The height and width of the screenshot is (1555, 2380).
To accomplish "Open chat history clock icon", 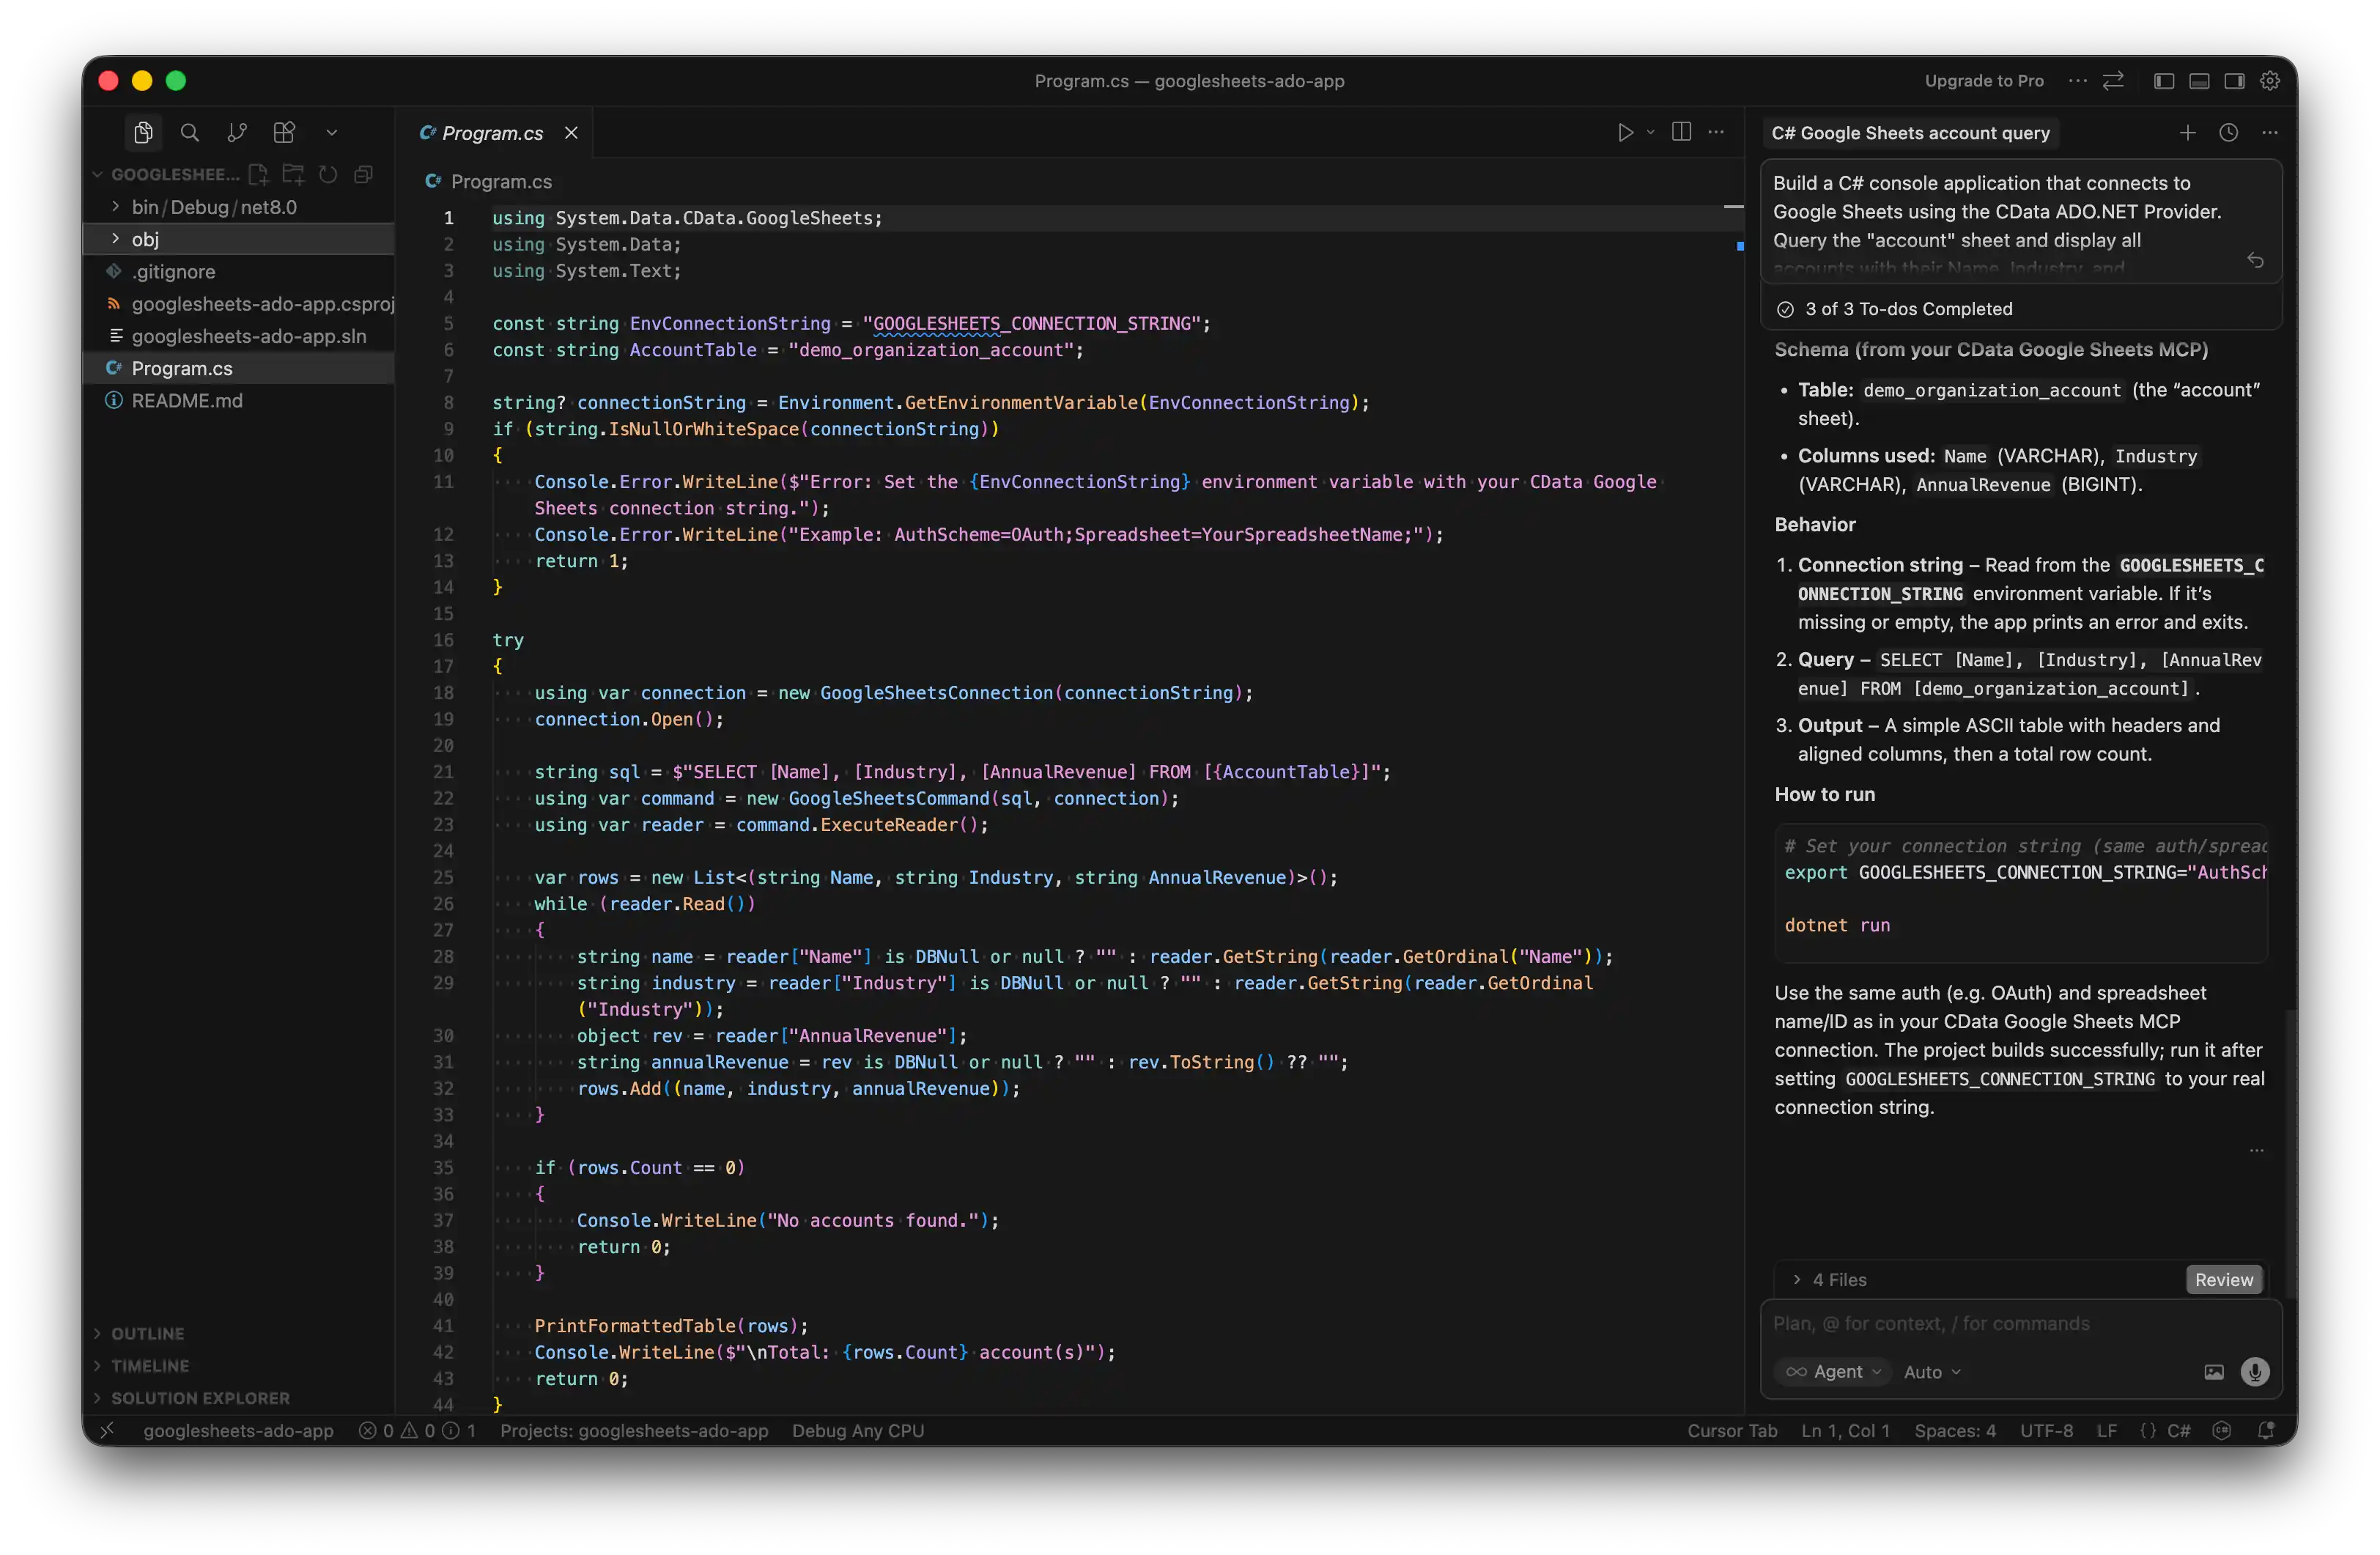I will point(2228,133).
